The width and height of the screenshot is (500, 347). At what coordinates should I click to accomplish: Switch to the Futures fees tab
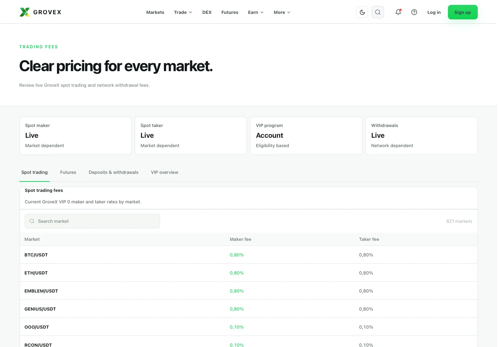tap(68, 172)
